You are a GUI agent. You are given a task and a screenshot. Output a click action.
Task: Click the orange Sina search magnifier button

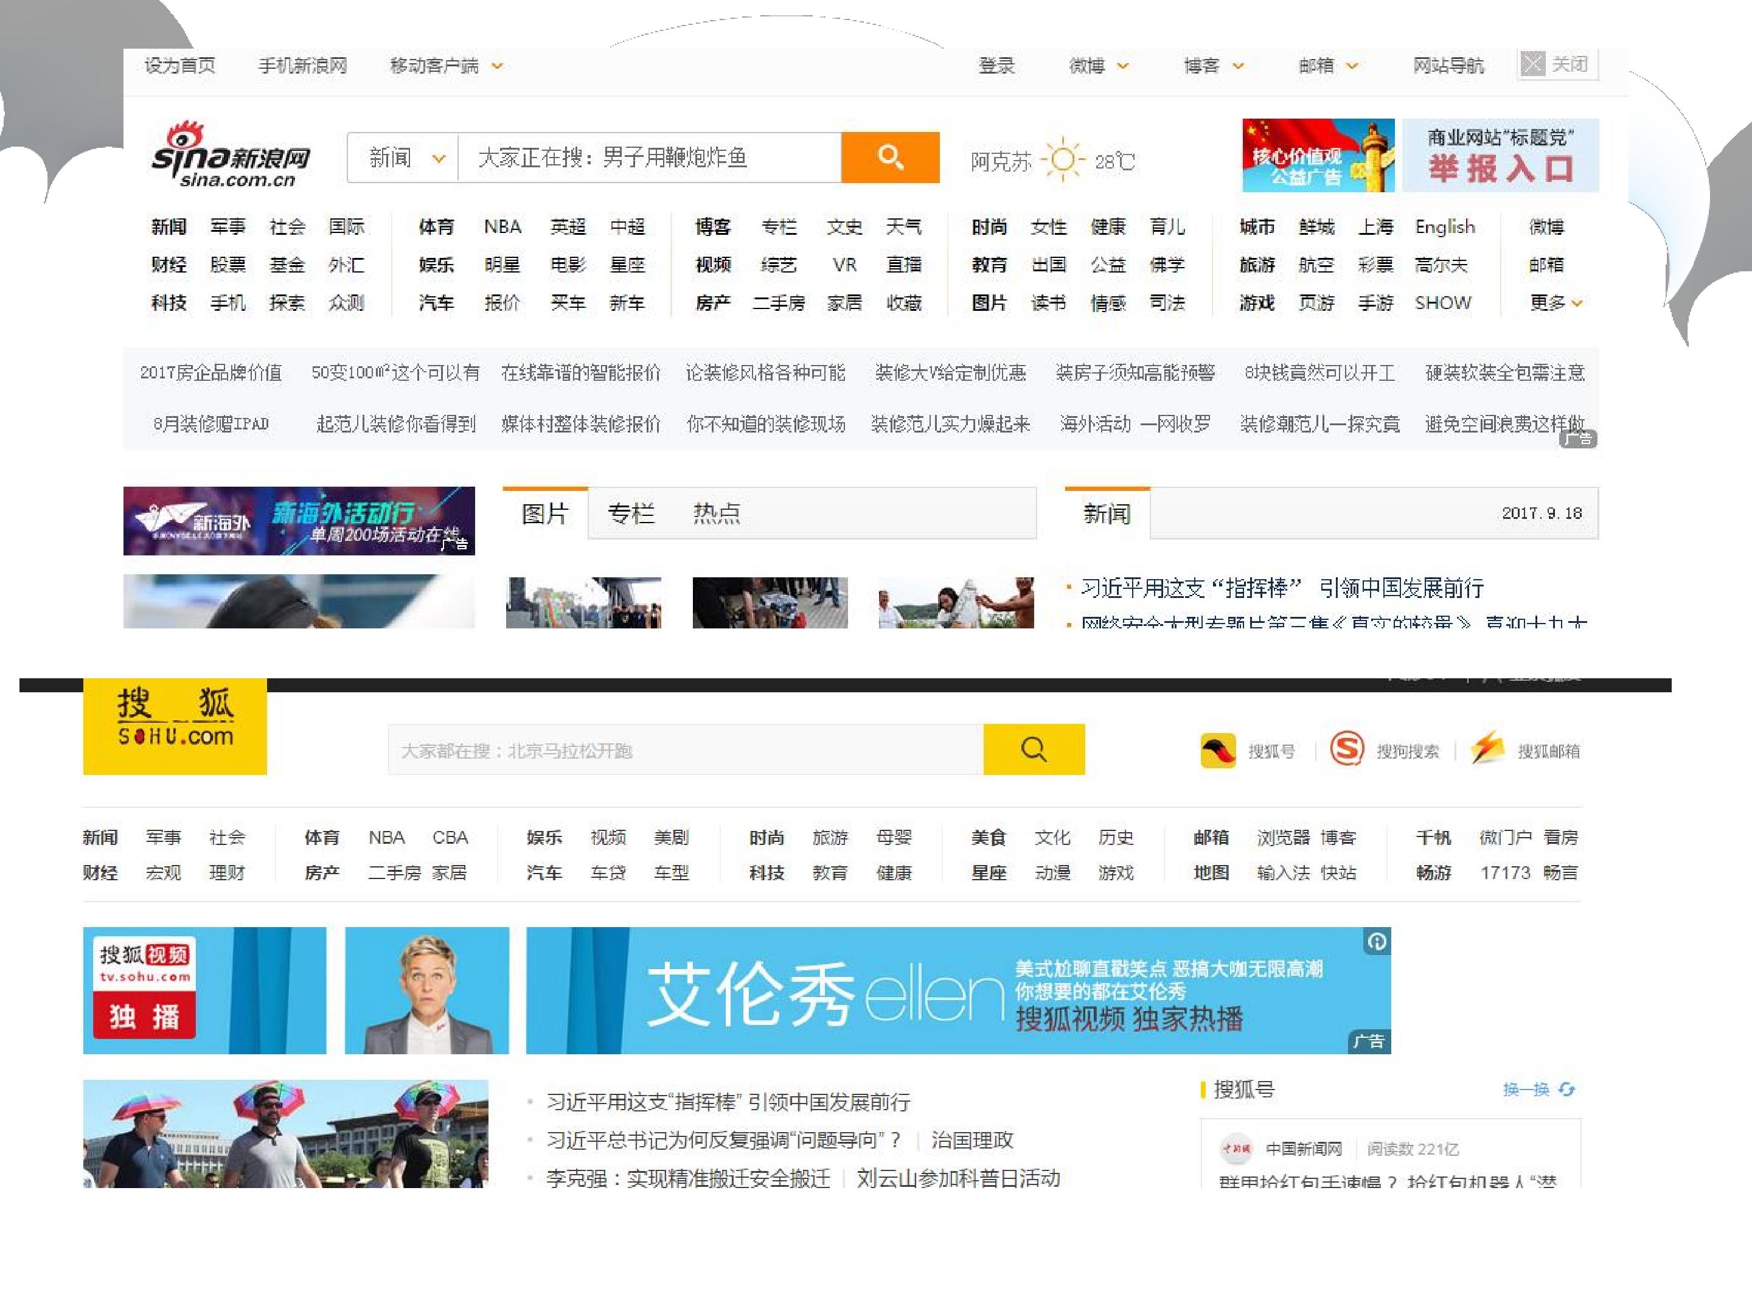point(890,157)
